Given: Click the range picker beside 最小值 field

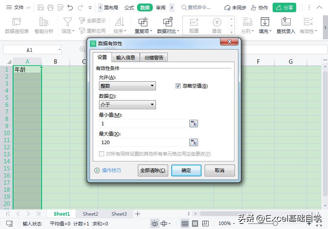Looking at the screenshot, I should click(x=193, y=123).
